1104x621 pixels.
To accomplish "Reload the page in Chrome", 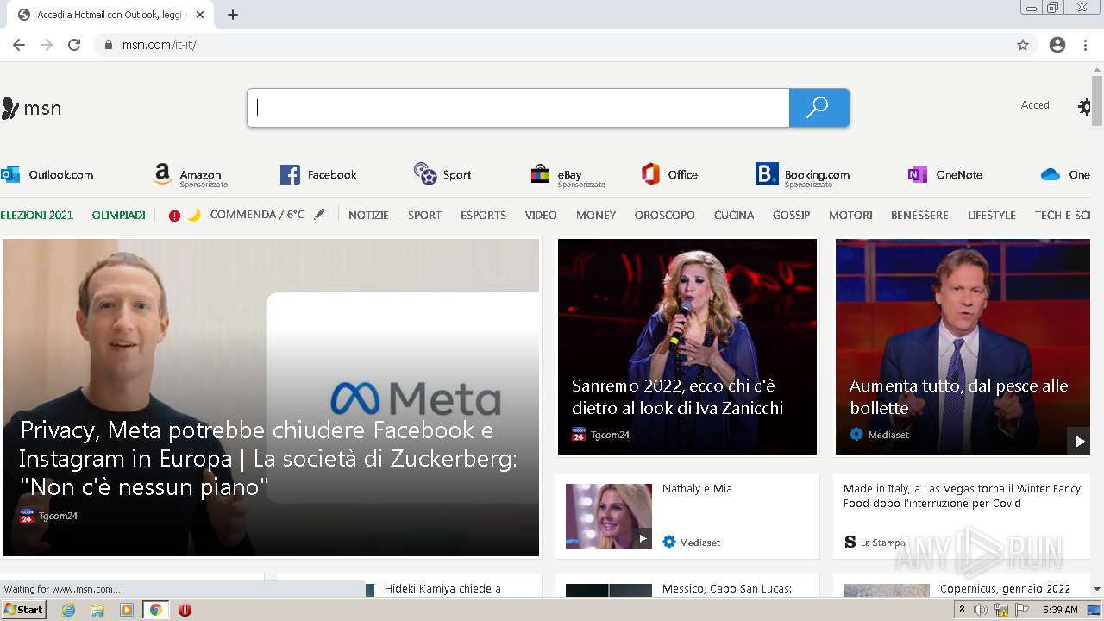I will pyautogui.click(x=74, y=45).
